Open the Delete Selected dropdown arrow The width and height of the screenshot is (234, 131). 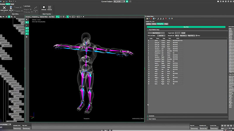(x=4, y=12)
